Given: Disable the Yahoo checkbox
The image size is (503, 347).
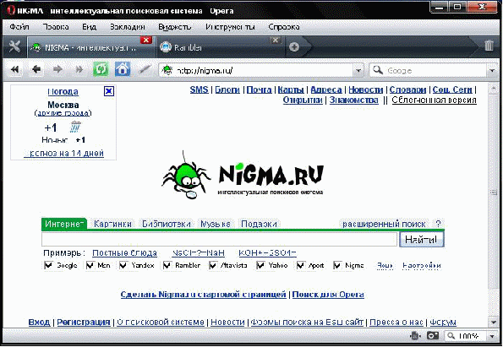Looking at the screenshot, I should coord(260,265).
